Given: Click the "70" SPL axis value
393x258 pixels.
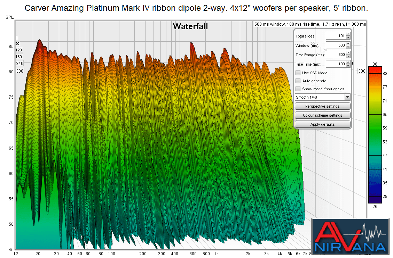Looking at the screenshot, I should coord(11,123).
